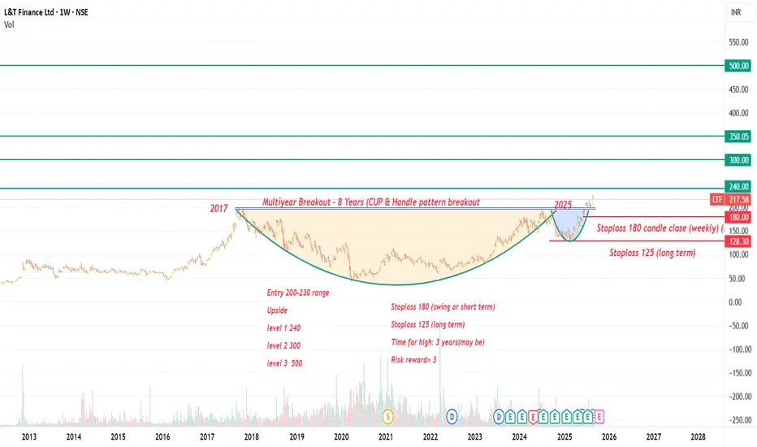Click the LTF 217.58 last price label
The image size is (757, 447).
[731, 200]
